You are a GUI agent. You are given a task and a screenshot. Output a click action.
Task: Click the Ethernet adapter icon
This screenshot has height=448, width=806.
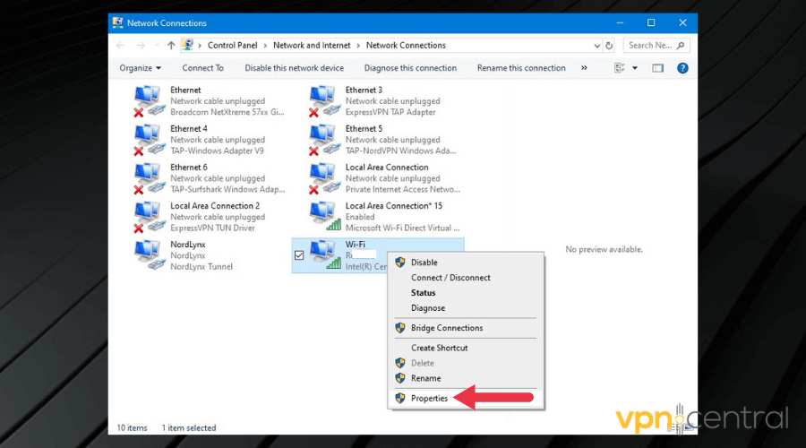coord(149,100)
